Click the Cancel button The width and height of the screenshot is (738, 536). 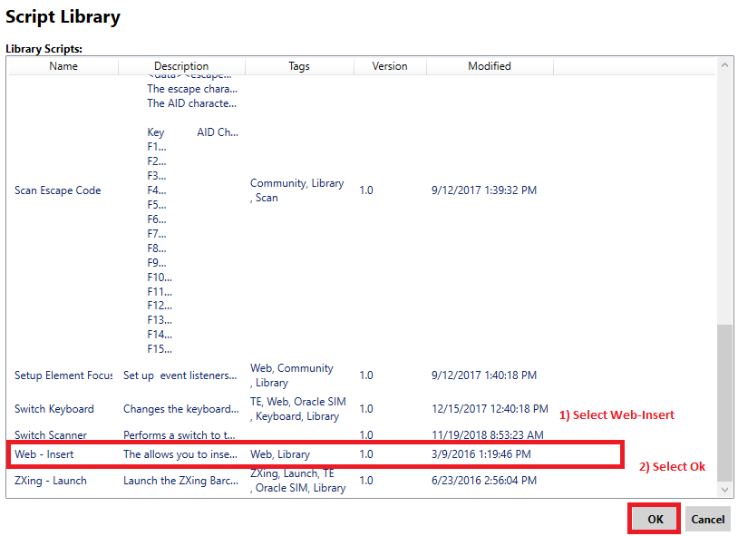pyautogui.click(x=707, y=520)
